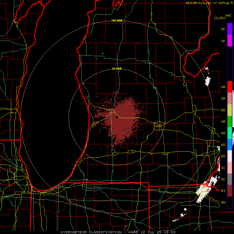Click the ND legend label
This screenshot has height=234, width=234.
point(223,203)
